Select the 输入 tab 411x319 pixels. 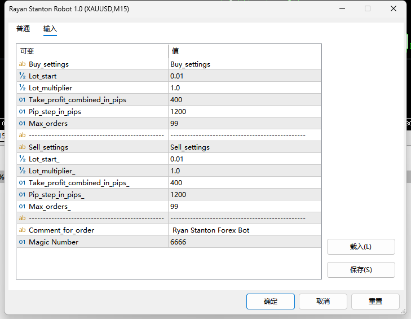click(50, 28)
